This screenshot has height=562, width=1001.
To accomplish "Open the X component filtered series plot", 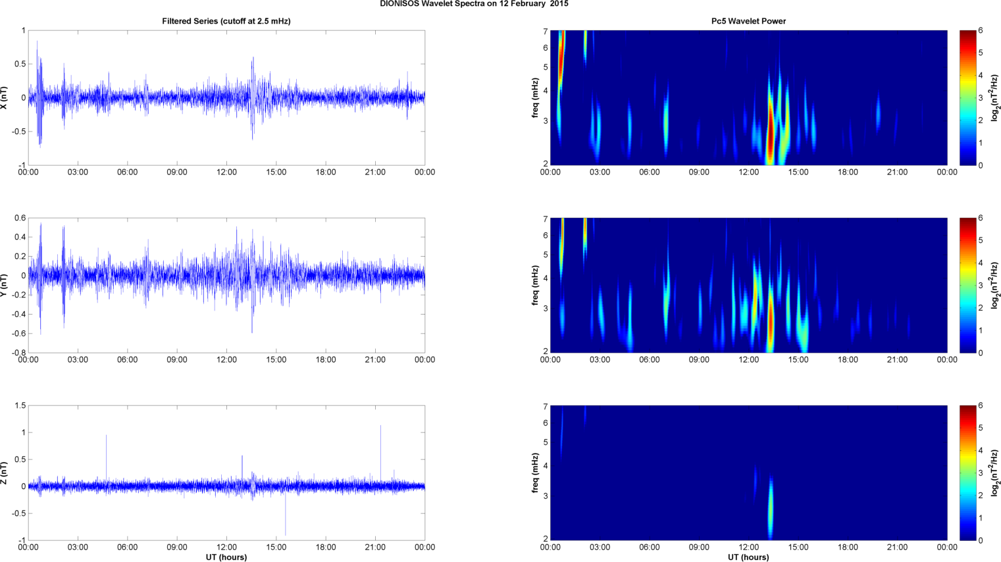I will 226,97.
